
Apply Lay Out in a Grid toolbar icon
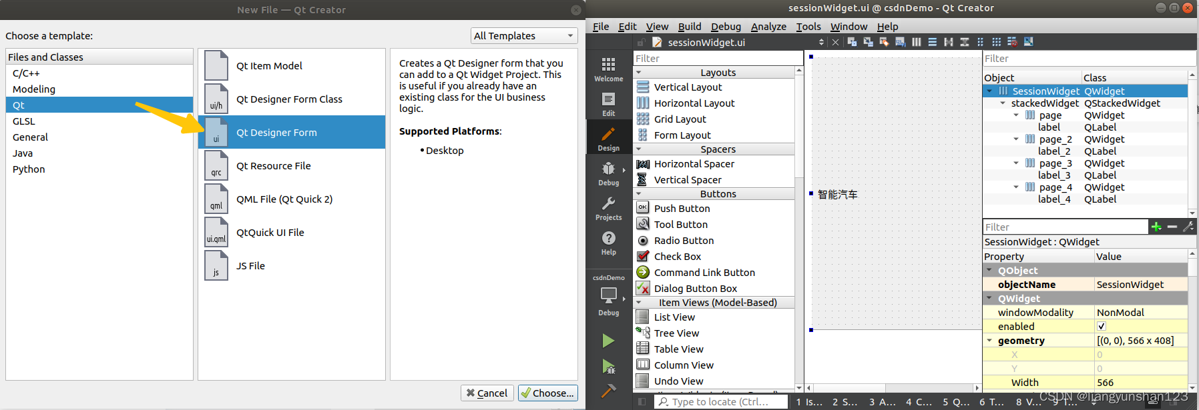point(997,42)
